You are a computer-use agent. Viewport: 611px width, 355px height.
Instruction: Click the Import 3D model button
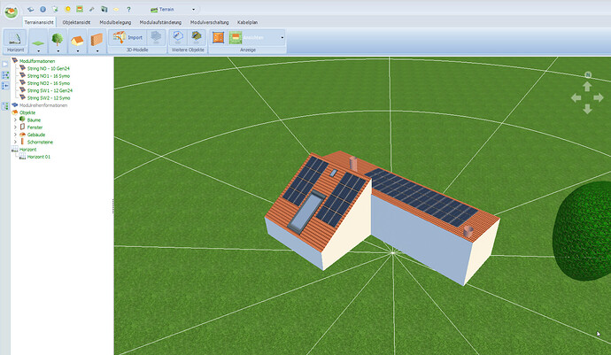(128, 37)
